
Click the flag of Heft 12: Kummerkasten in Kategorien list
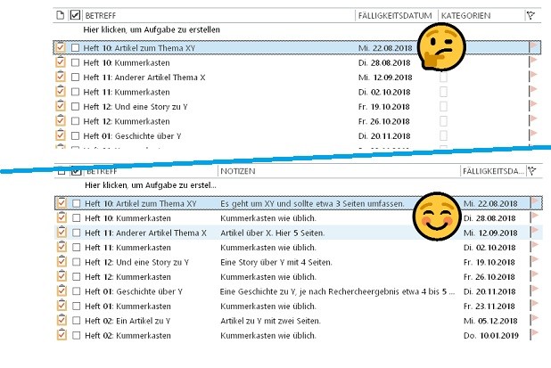[x=533, y=121]
